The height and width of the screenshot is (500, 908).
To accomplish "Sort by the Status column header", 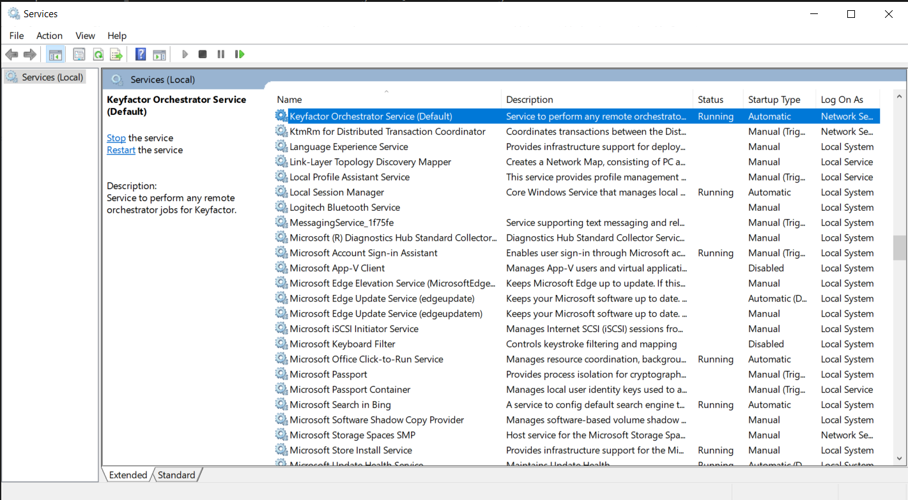I will coord(718,100).
